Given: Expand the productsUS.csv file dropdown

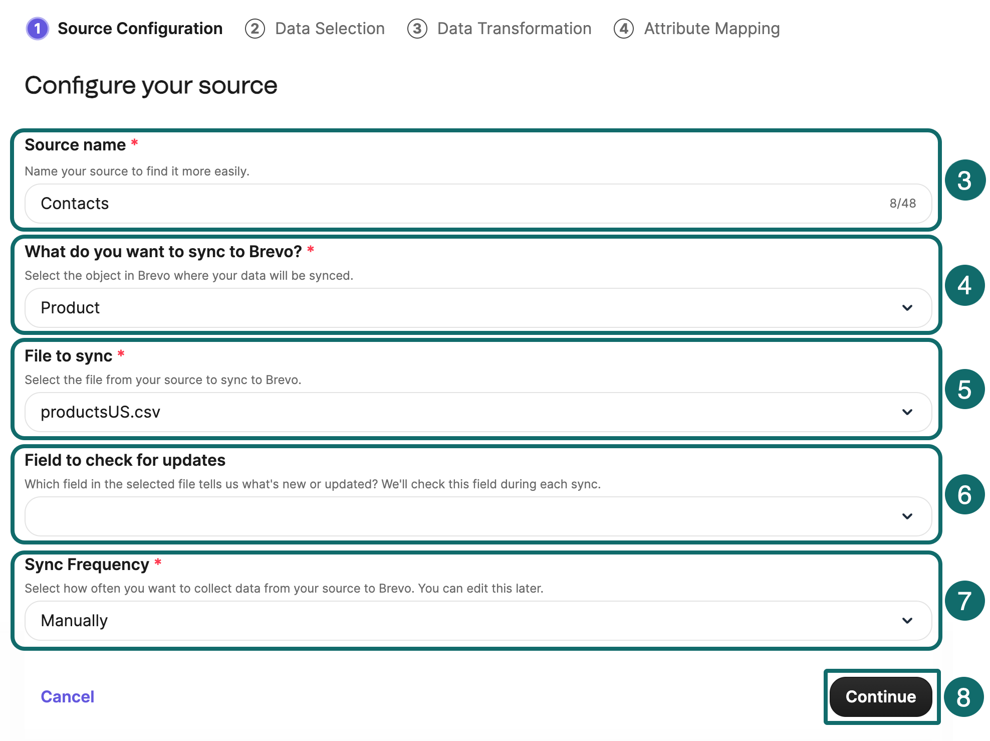Looking at the screenshot, I should click(477, 412).
